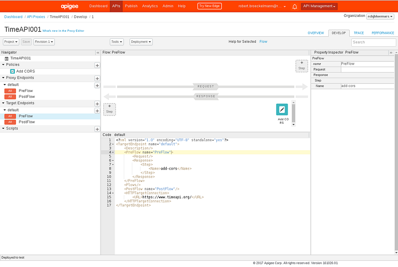Image resolution: width=398 pixels, height=267 pixels.
Task: Open the Analytics menu
Action: (x=150, y=6)
